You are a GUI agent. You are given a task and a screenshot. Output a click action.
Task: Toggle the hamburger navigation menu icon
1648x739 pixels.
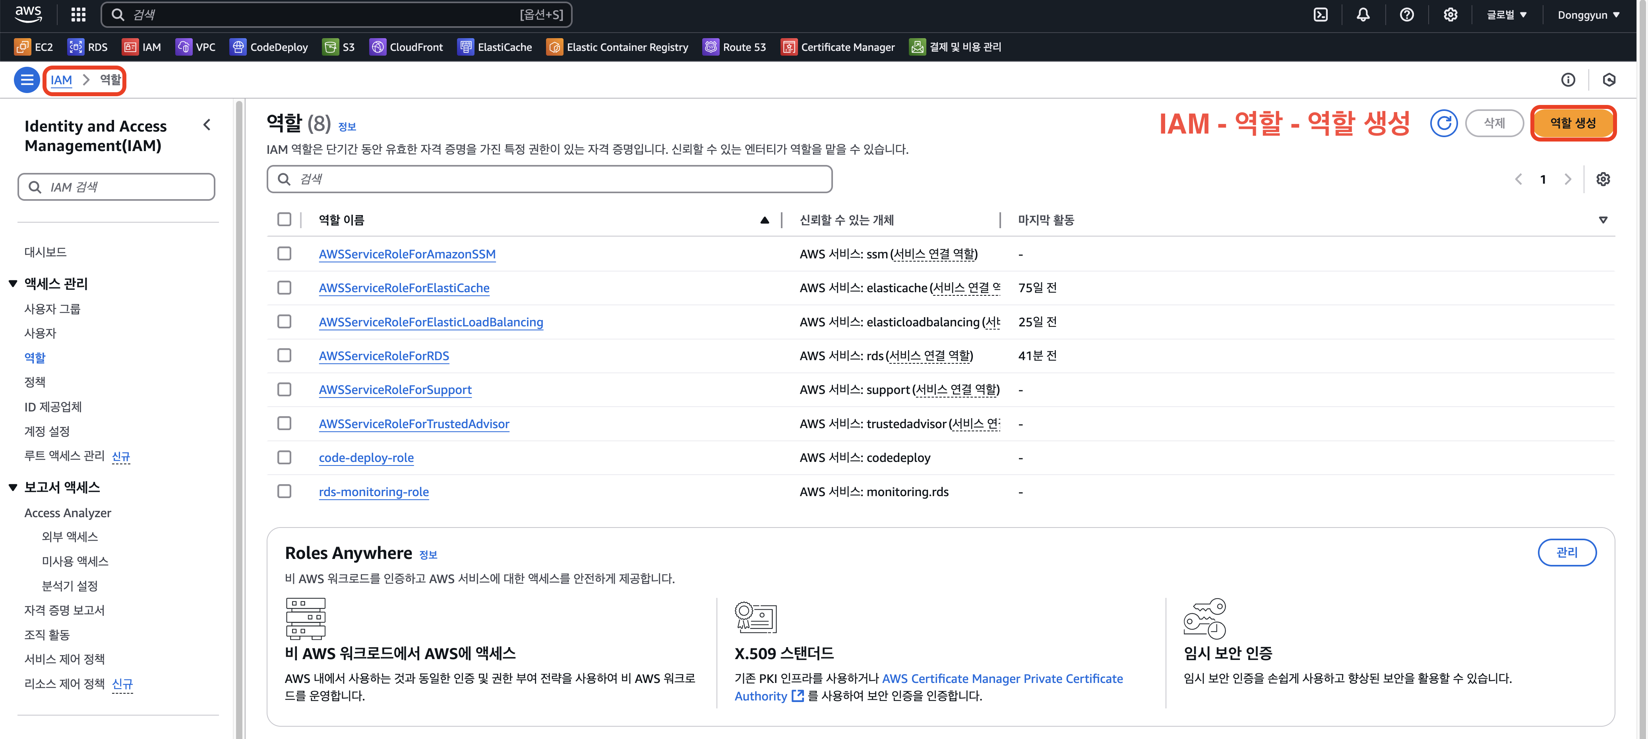(x=27, y=80)
